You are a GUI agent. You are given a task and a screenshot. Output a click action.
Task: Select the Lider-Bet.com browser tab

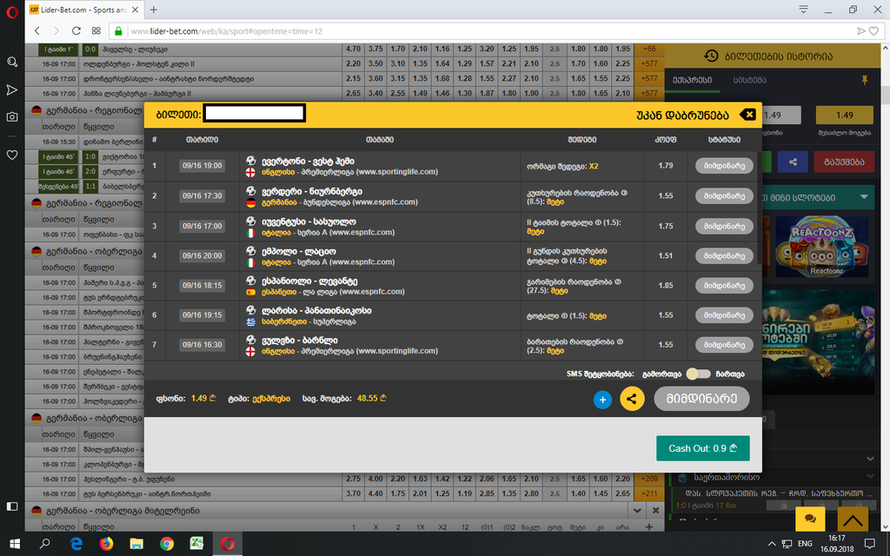84,10
